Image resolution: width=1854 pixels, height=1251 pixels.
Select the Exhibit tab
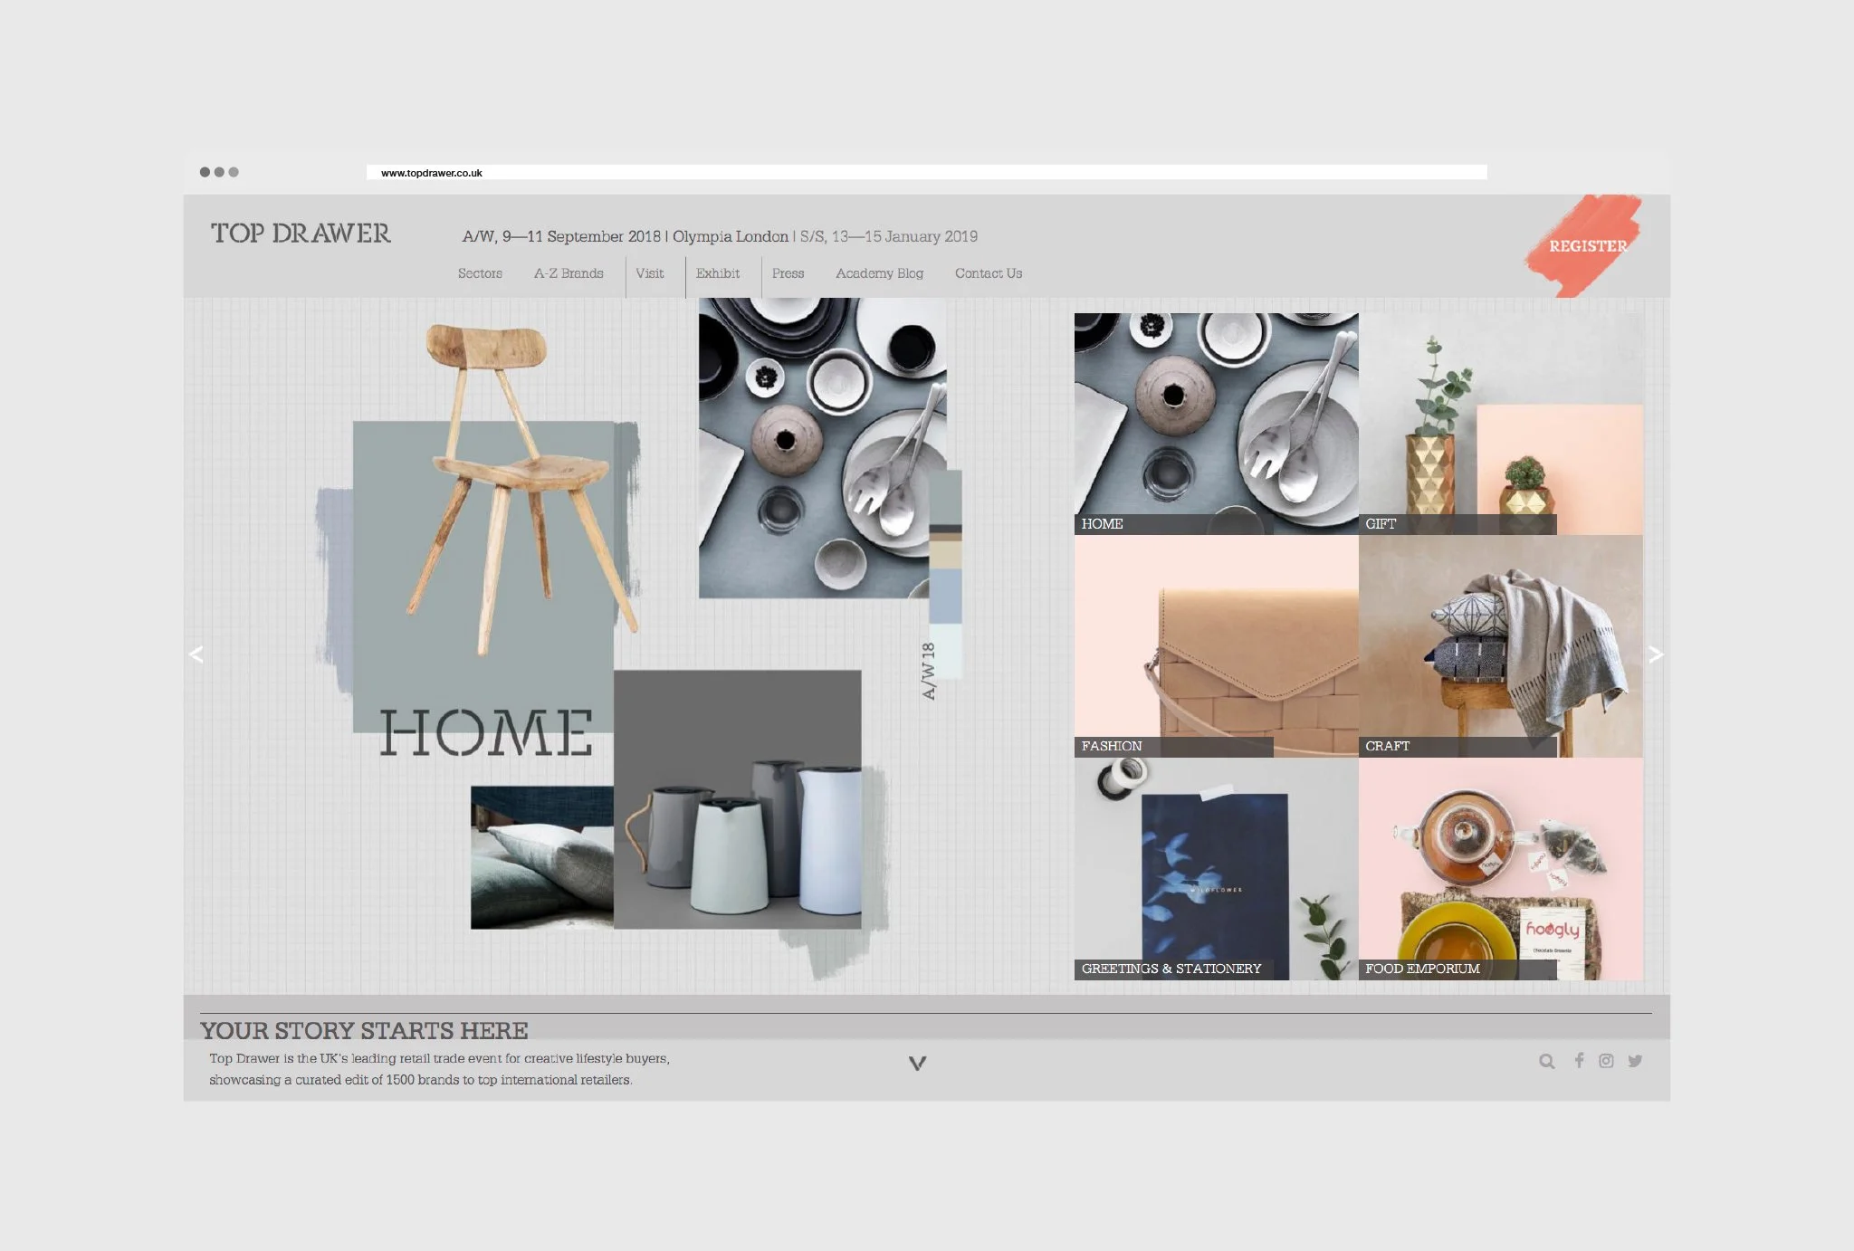coord(718,273)
